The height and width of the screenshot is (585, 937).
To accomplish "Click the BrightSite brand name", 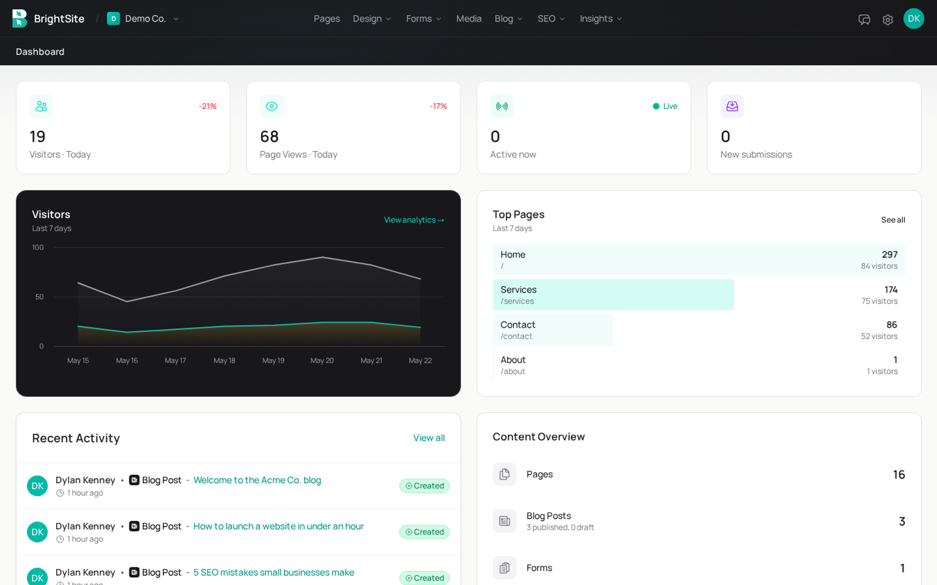I will [x=59, y=19].
